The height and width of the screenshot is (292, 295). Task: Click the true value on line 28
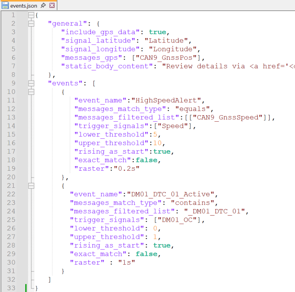coord(162,245)
